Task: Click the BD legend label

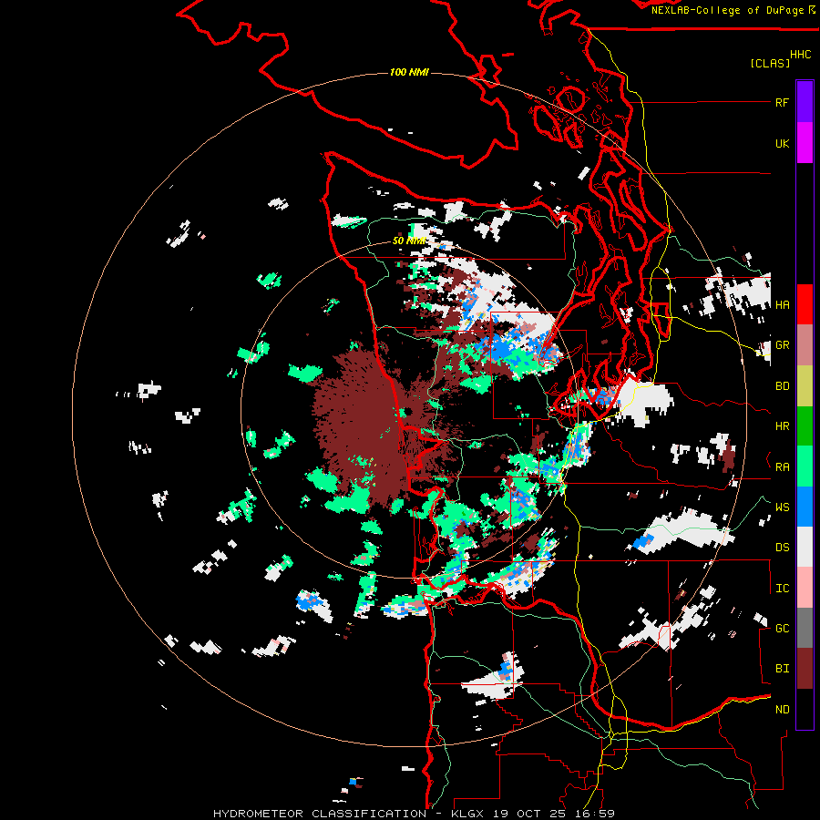Action: click(x=782, y=386)
